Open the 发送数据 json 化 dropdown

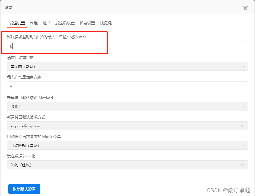point(127,165)
